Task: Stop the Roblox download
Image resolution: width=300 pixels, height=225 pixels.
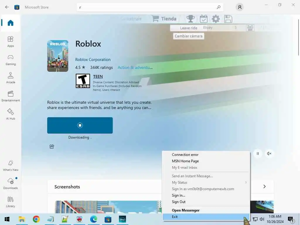Action: pos(80,125)
